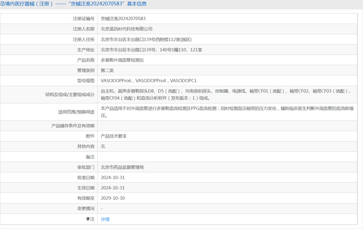Click the 适用范围/预期用途 label
This screenshot has width=363, height=229.
76,112
